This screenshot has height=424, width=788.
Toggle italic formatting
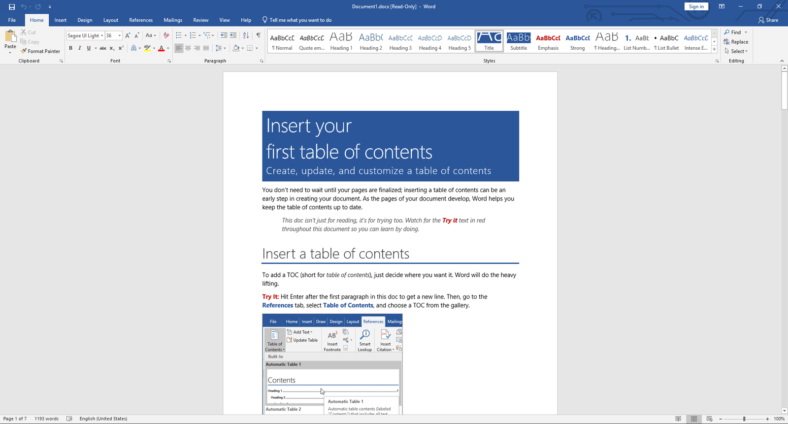pyautogui.click(x=80, y=48)
